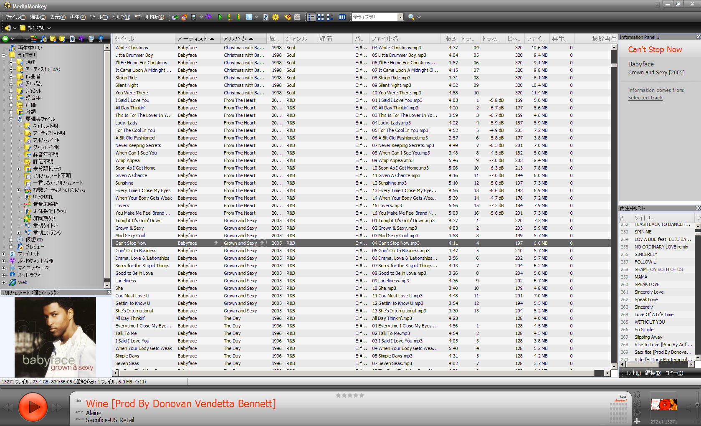Viewport: 701px width, 426px height.
Task: Open the 編集(E) menu
Action: pyautogui.click(x=38, y=17)
